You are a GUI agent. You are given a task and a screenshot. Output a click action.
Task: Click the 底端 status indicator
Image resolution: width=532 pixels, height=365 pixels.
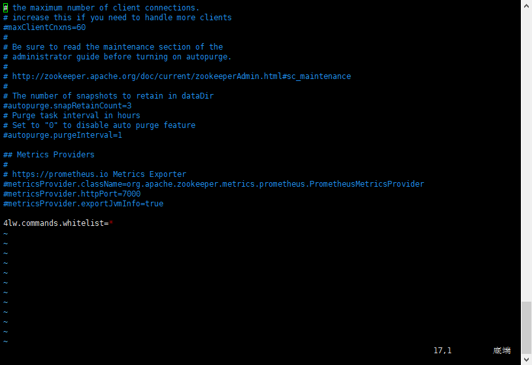(502, 351)
